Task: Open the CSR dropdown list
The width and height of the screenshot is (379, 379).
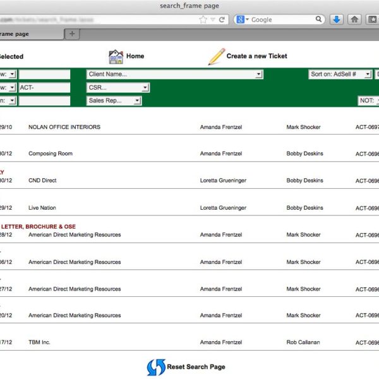Action: click(x=118, y=88)
